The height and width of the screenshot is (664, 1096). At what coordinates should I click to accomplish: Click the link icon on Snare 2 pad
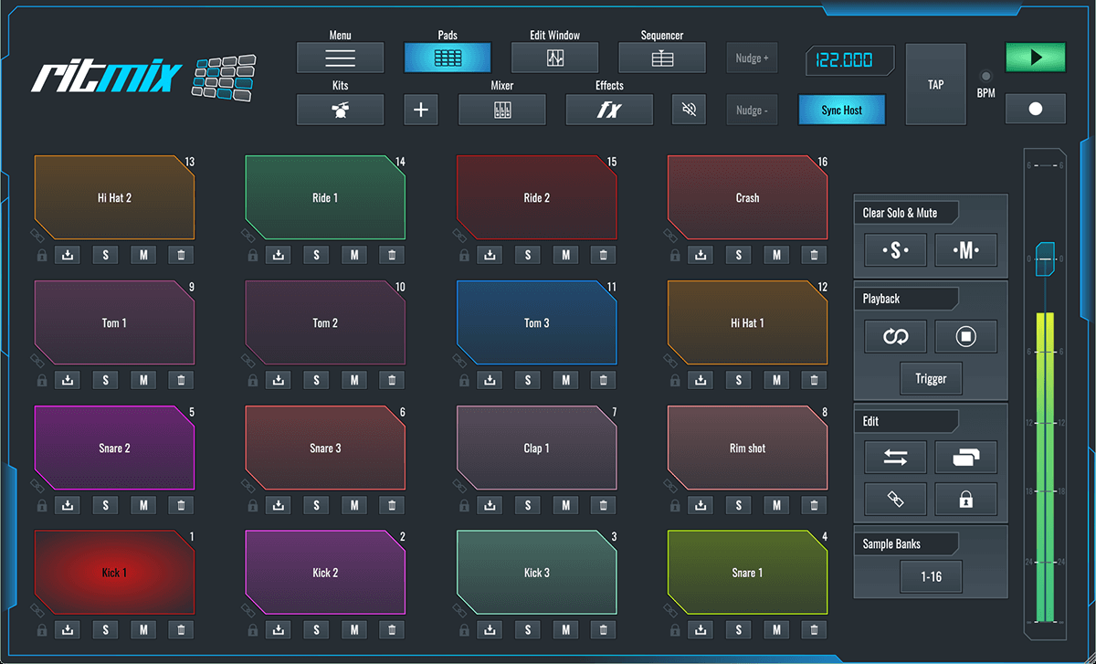click(x=39, y=486)
